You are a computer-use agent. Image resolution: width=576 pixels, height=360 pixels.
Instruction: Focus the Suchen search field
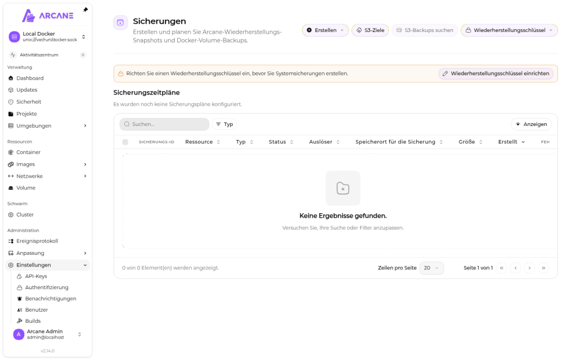tap(164, 124)
